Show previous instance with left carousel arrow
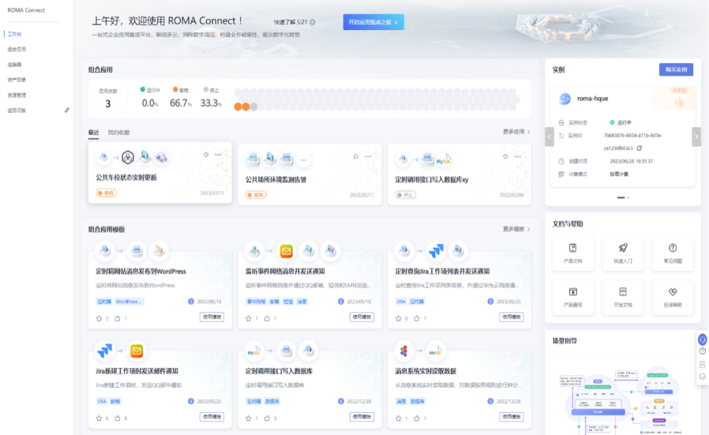This screenshot has width=709, height=435. tap(550, 136)
